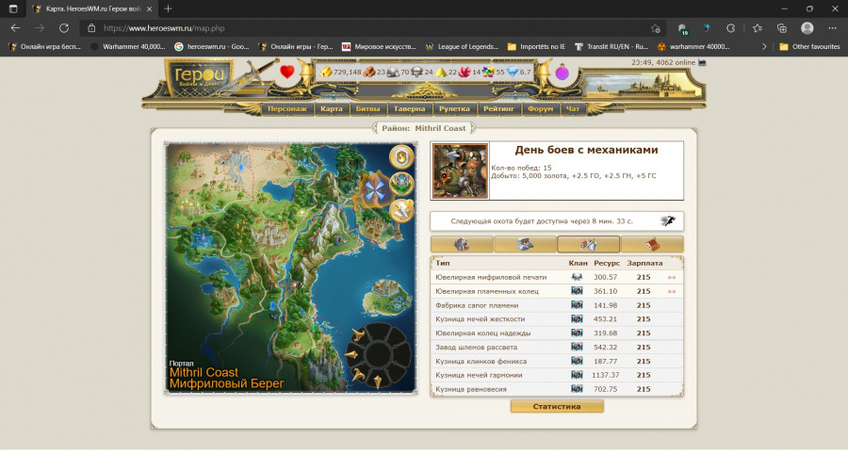Open the Персонаж menu
This screenshot has width=848, height=455.
[x=287, y=108]
